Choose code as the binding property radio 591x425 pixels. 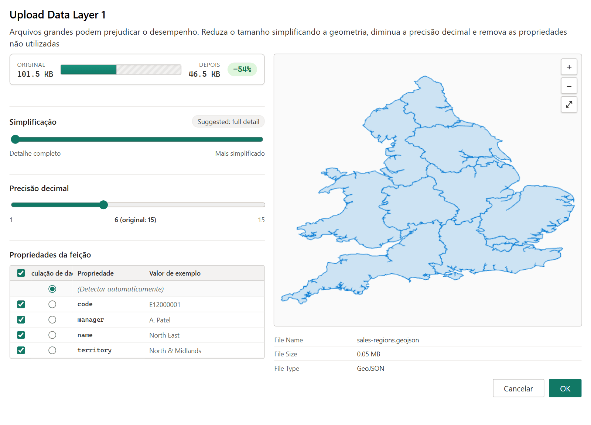52,304
